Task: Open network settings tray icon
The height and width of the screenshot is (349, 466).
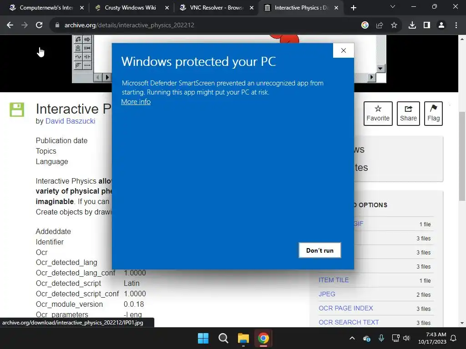Action: 395,338
